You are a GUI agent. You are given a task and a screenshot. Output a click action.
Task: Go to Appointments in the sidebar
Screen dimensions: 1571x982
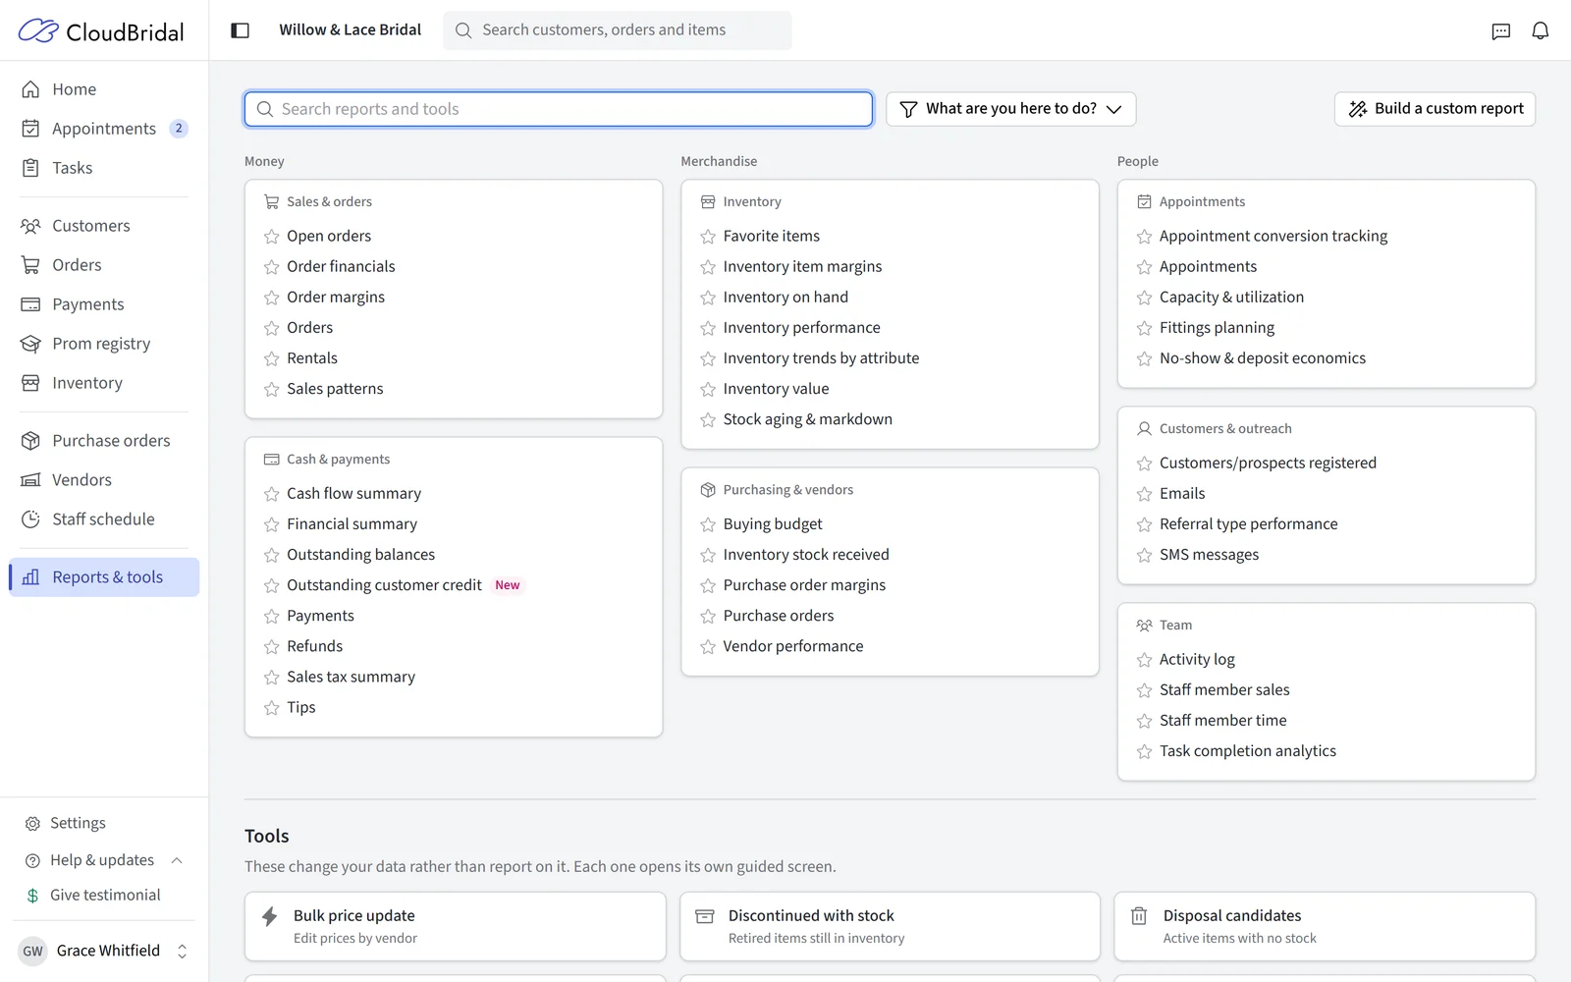coord(103,129)
